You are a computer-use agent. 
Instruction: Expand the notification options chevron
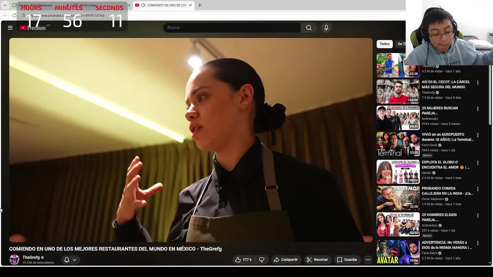pos(74,260)
